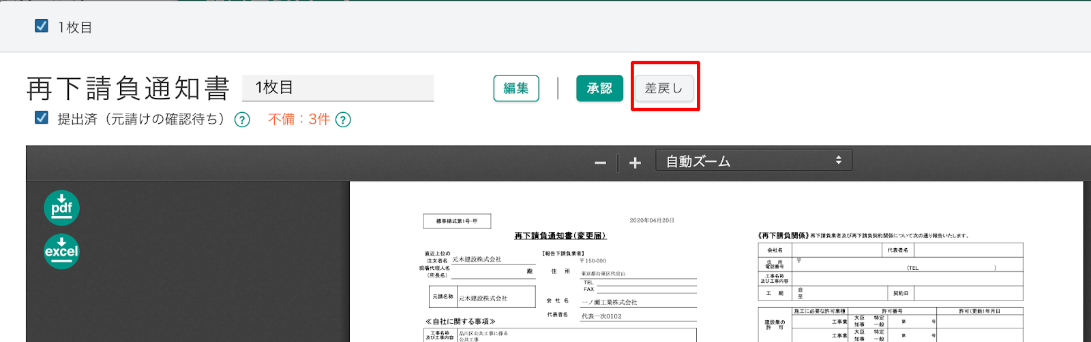Open help icon next to 提出済 status

tap(242, 120)
